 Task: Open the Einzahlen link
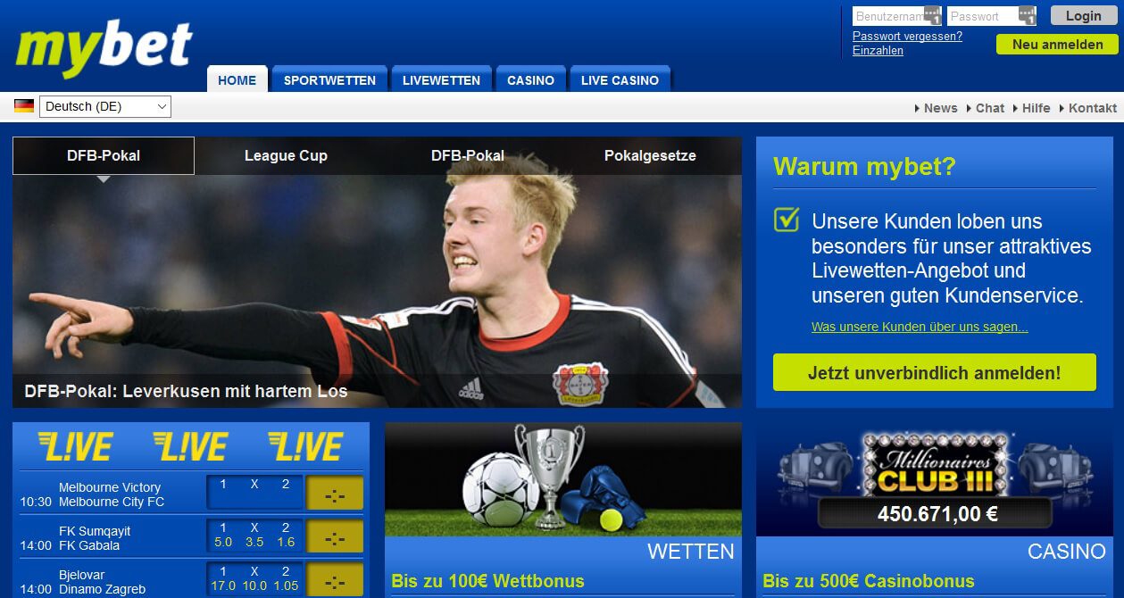[x=878, y=51]
